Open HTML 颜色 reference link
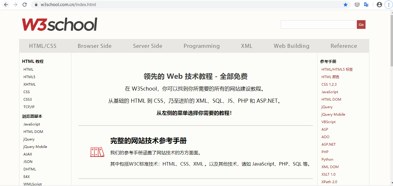 (330, 77)
